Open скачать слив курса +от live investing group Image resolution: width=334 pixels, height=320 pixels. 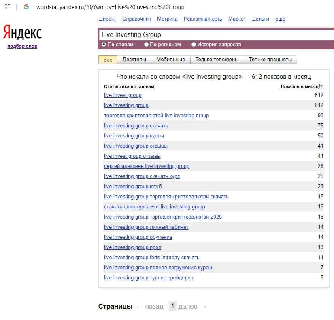click(154, 206)
